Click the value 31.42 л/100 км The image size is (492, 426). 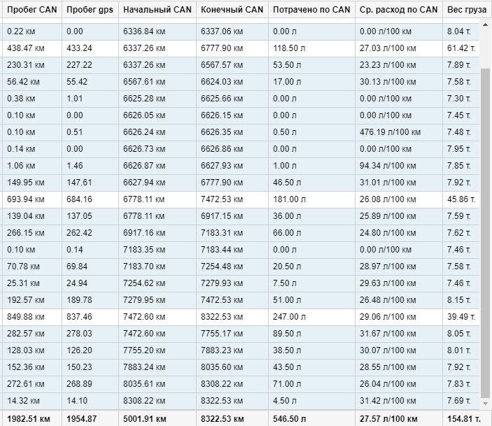click(x=388, y=401)
